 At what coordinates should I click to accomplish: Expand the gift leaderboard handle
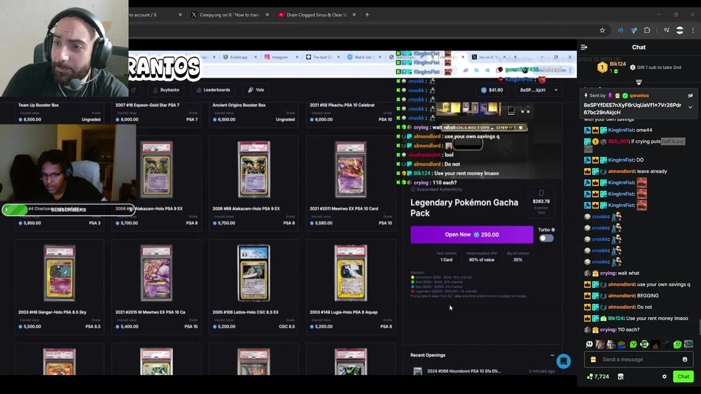point(639,83)
